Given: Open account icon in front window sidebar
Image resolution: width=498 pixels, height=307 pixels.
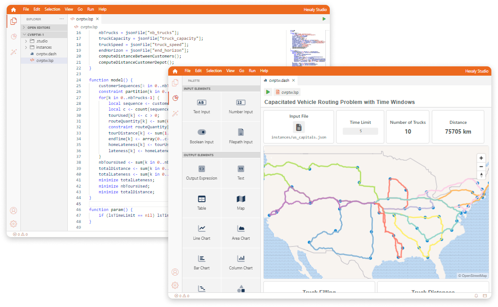Looking at the screenshot, I should tap(175, 272).
